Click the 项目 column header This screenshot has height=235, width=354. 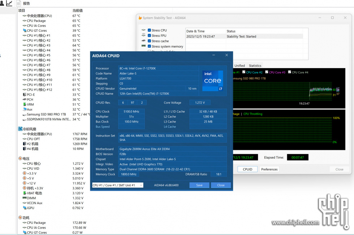[22, 10]
